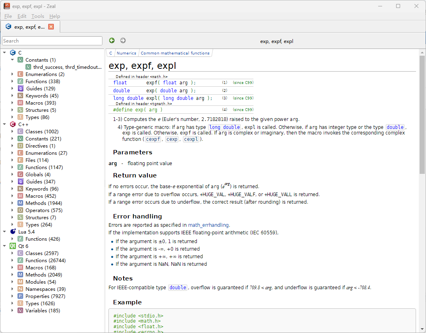Viewport: 426px width, 333px height.
Task: Click the icon beside Qt 6 Namespaces (39)
Action: 20,289
